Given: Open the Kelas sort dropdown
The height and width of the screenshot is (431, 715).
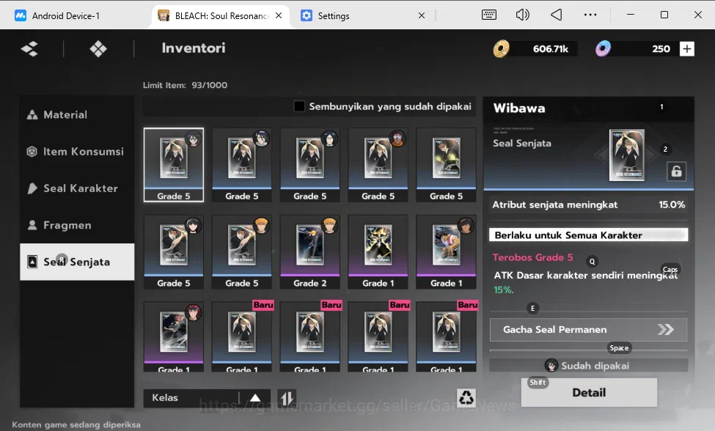Looking at the screenshot, I should tap(207, 398).
